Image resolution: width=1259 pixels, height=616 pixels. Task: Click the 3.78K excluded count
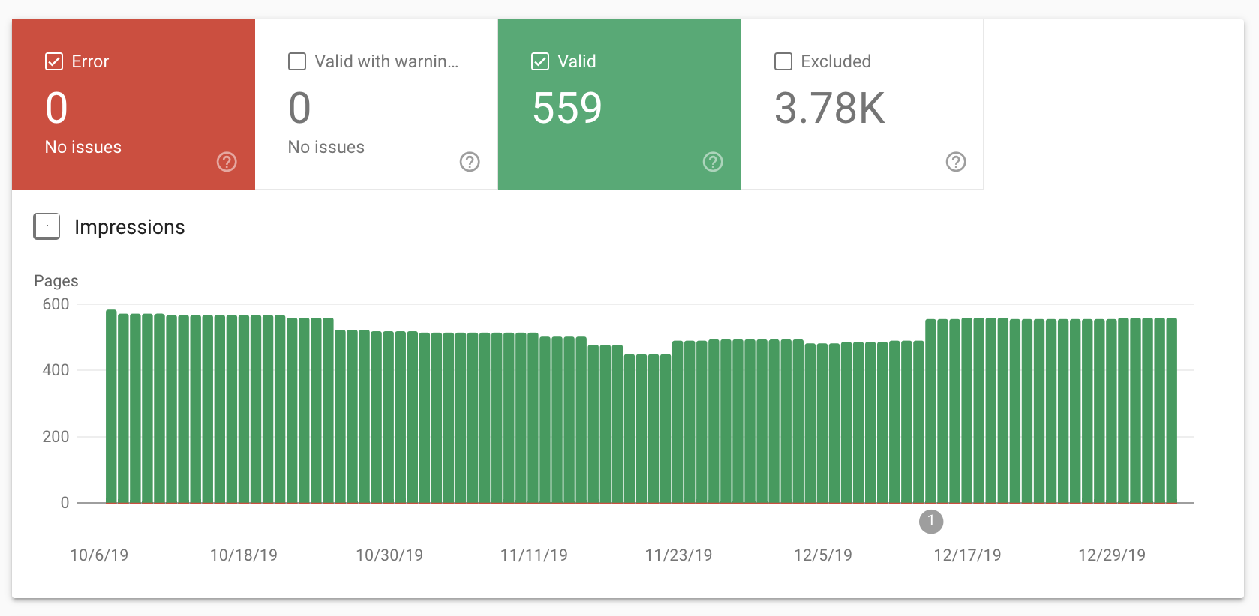click(830, 108)
